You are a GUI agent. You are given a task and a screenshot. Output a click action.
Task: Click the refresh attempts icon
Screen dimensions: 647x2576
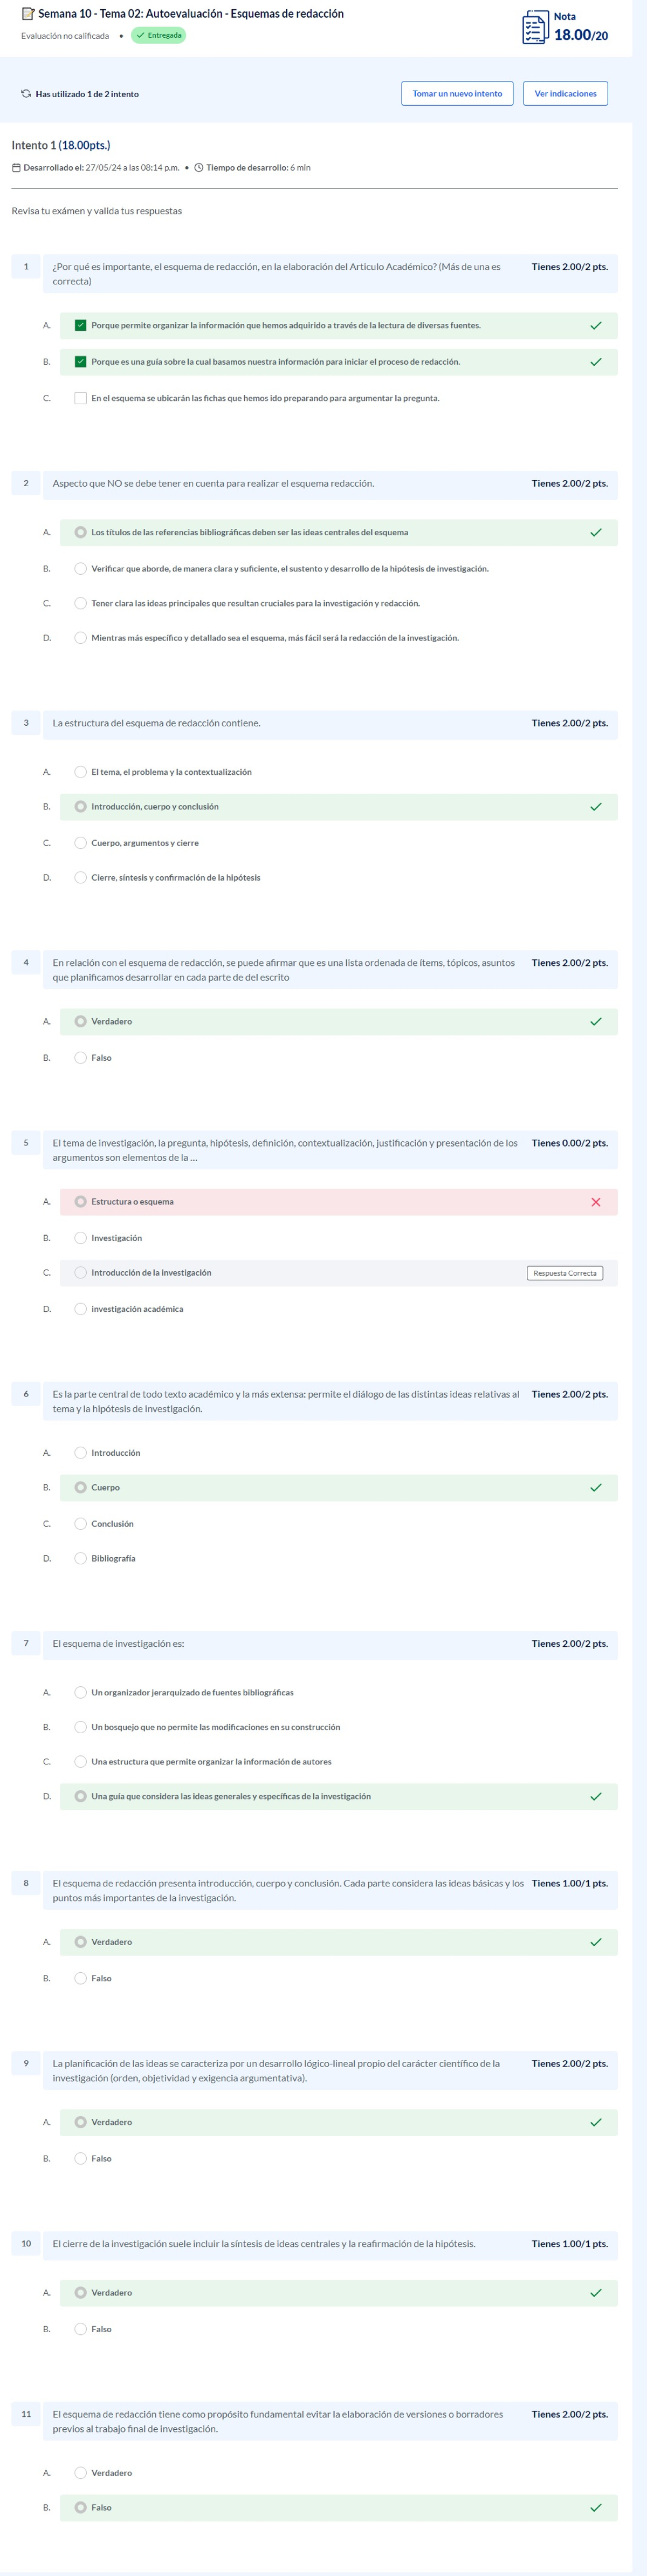pos(26,94)
